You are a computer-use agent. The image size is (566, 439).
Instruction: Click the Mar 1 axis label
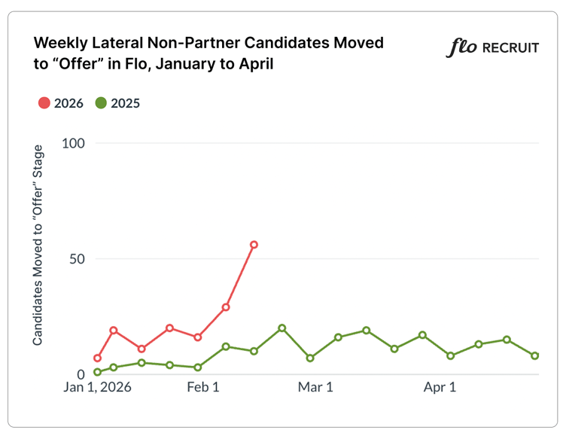315,388
